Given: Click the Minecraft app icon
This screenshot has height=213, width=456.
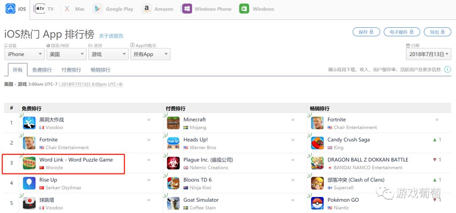Looking at the screenshot, I should [174, 123].
